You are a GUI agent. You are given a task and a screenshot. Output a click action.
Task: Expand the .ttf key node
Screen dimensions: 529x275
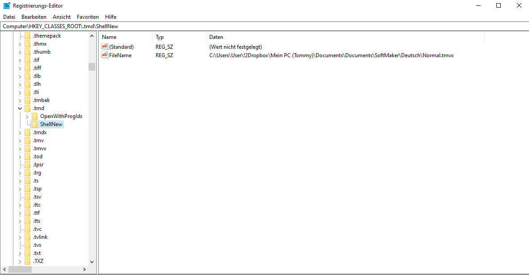click(20, 213)
